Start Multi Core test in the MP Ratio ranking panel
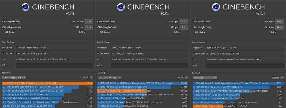This screenshot has height=108, width=286. click(279, 22)
